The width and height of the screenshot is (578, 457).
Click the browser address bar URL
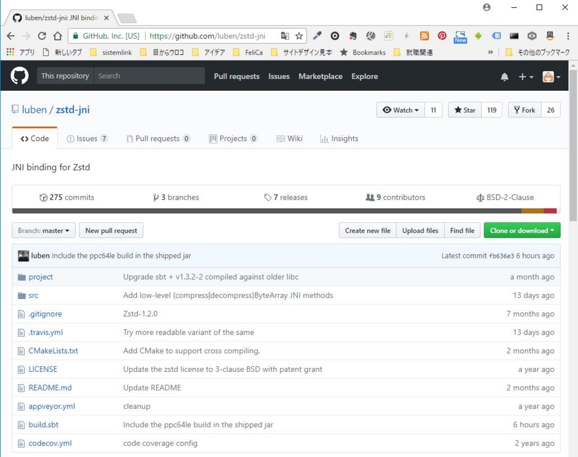[x=207, y=36]
